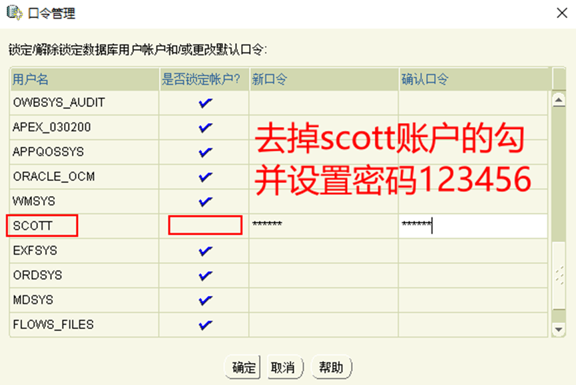Click SCOTT new password field

324,225
